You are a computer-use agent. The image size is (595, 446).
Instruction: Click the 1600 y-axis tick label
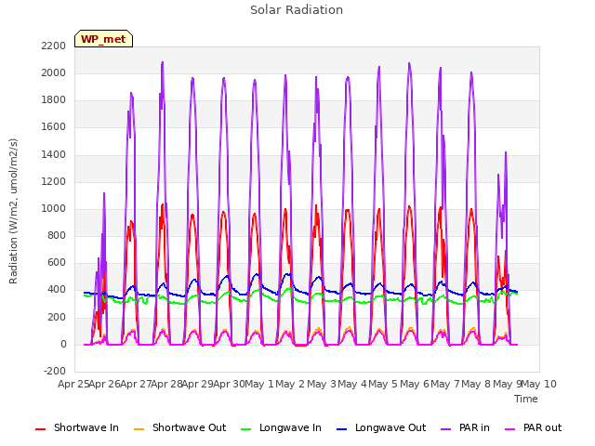pyautogui.click(x=54, y=127)
